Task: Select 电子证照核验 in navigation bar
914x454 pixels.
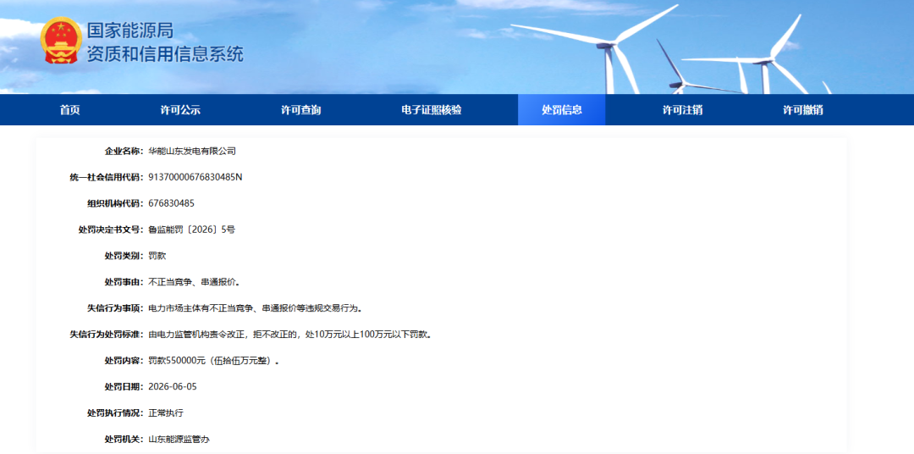Action: (x=432, y=110)
